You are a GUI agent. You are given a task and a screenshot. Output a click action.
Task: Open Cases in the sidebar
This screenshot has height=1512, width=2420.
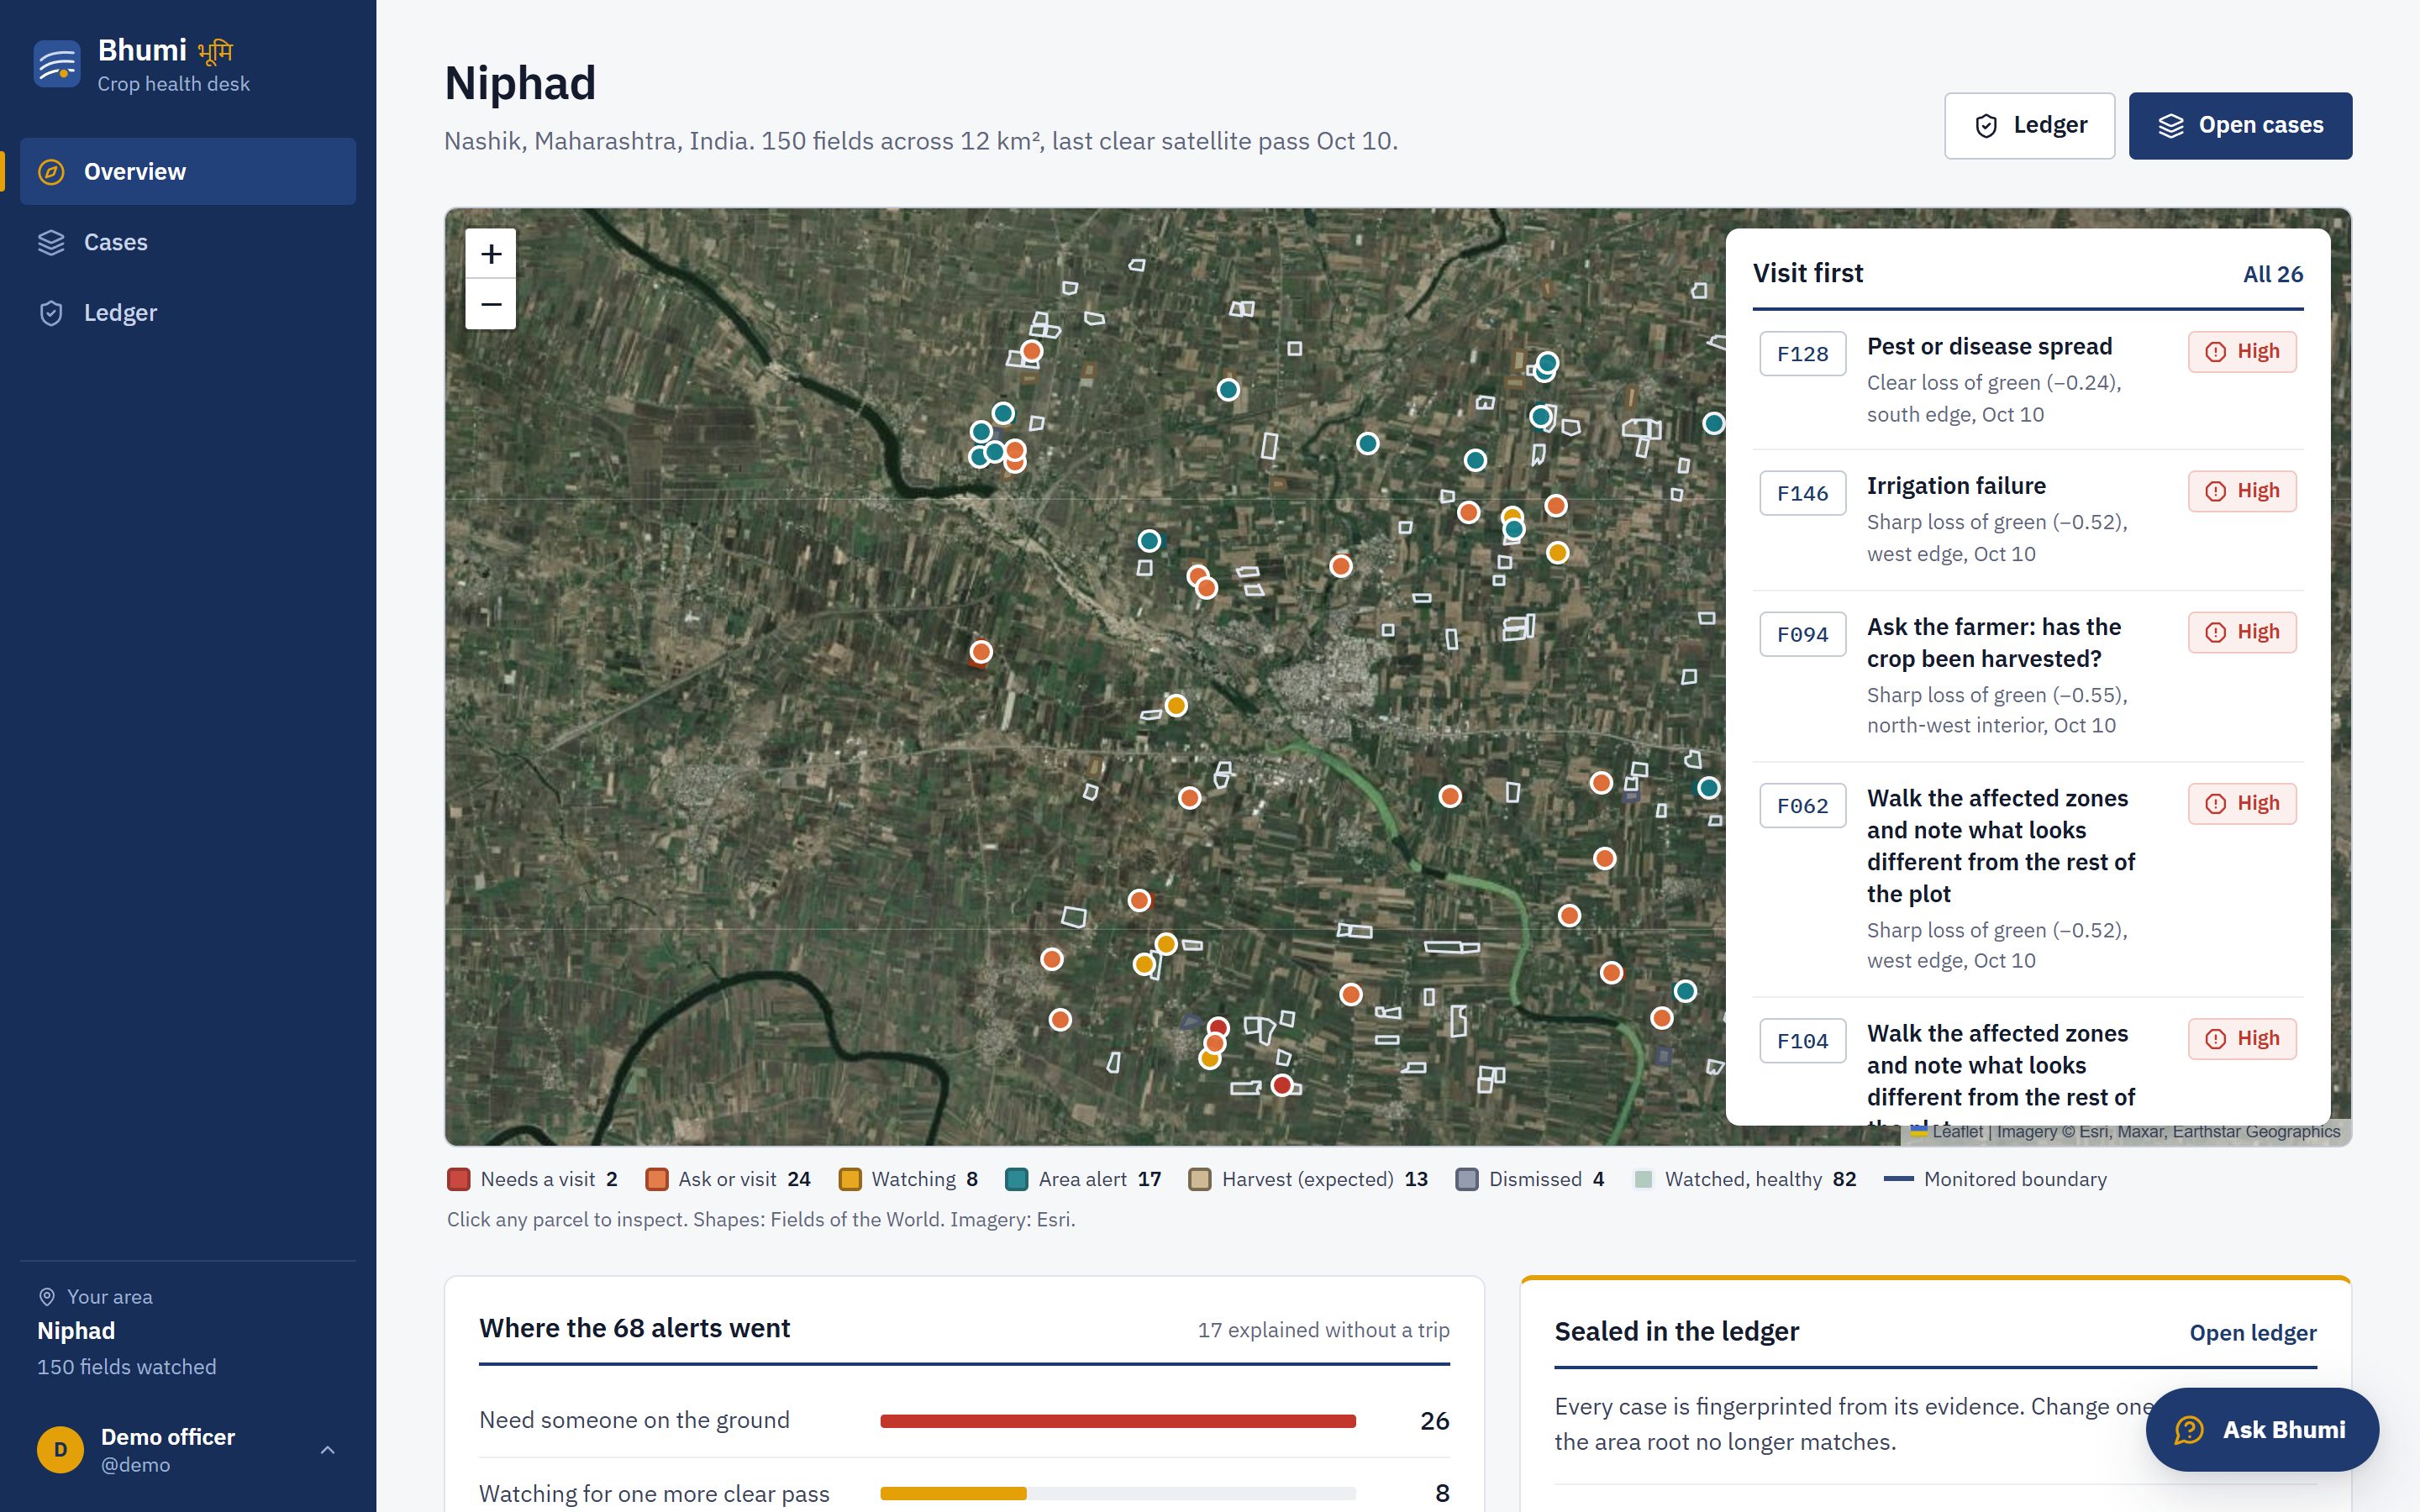coord(188,242)
